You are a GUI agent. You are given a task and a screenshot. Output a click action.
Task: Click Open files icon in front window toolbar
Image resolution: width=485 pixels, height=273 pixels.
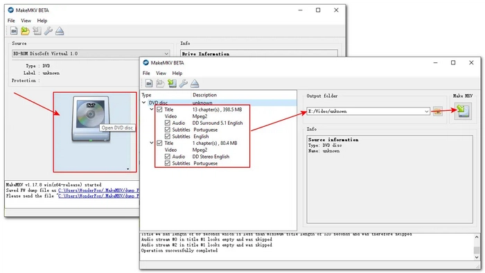(149, 83)
